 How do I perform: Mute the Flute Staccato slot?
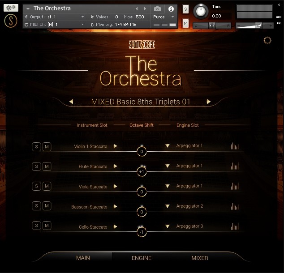point(47,166)
